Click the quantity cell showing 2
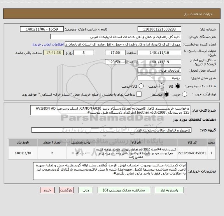The image size is (224, 216). pos(52,153)
